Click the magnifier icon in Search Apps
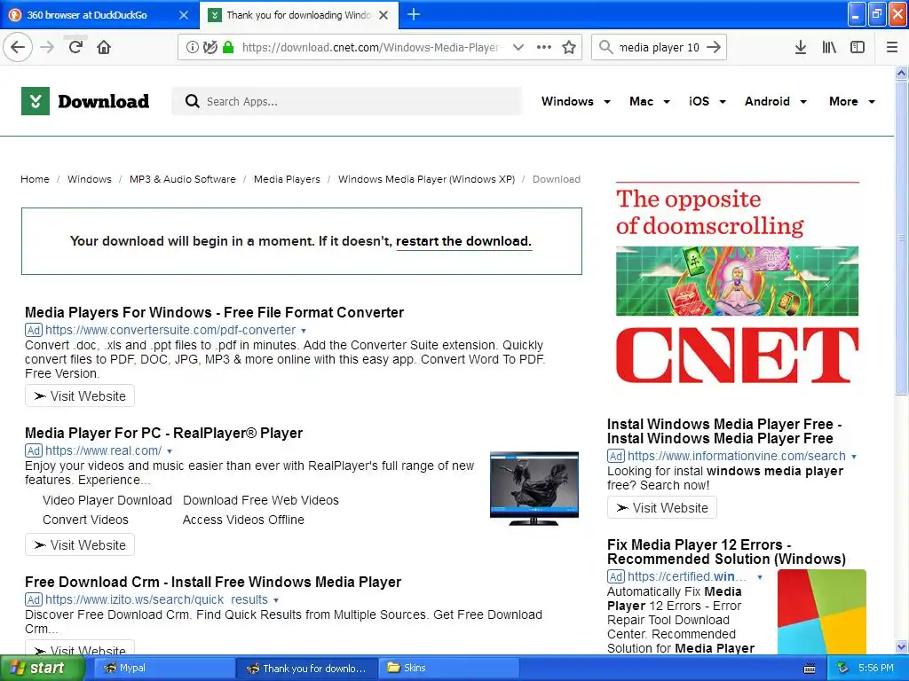 pos(192,101)
